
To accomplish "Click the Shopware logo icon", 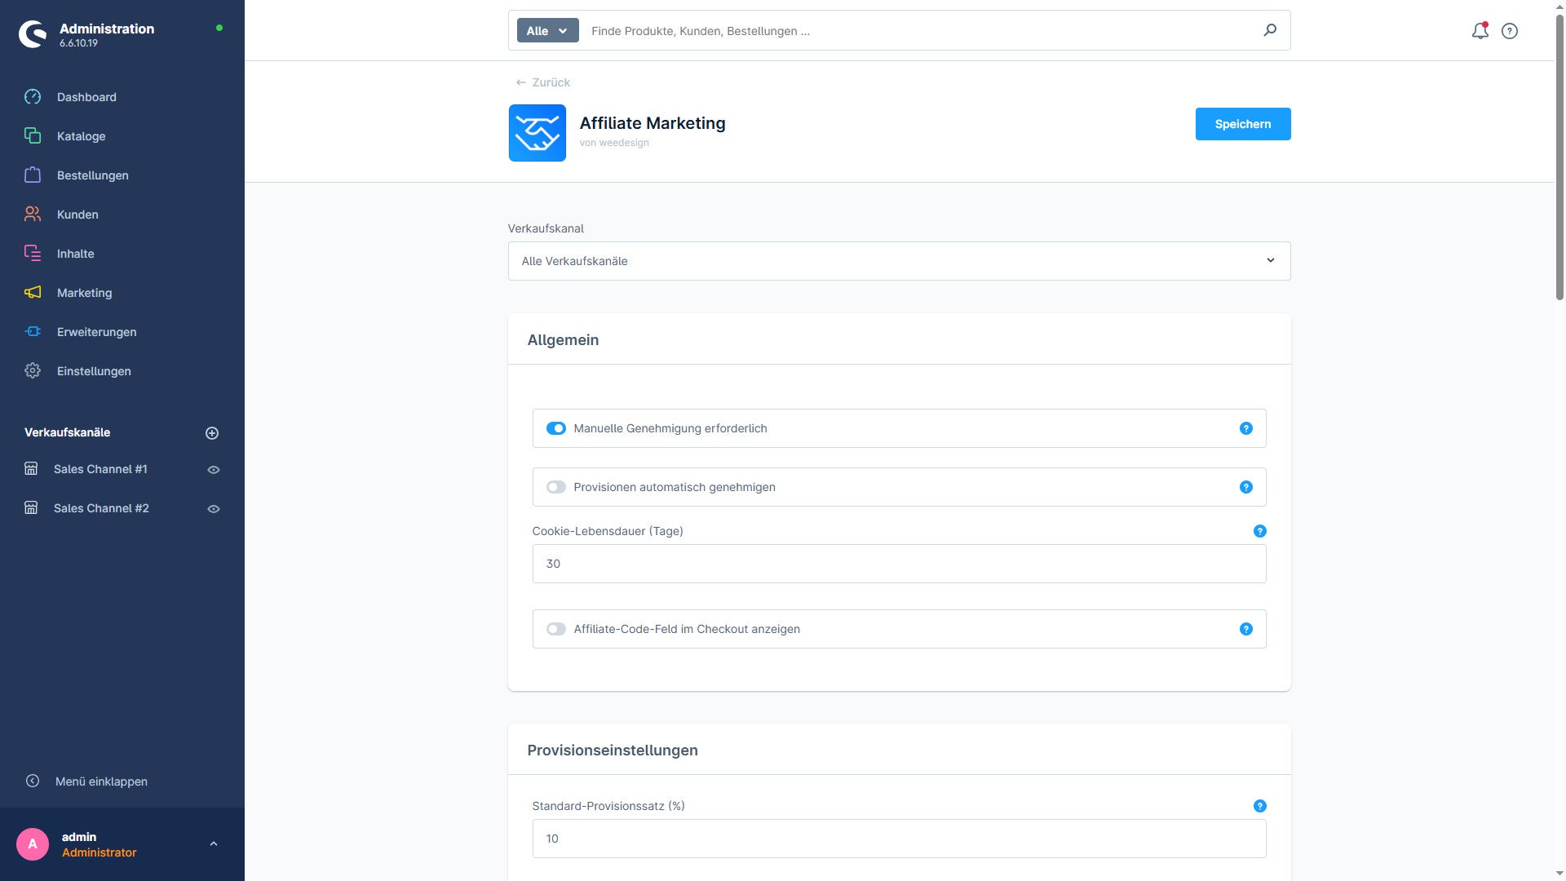I will coord(33,34).
